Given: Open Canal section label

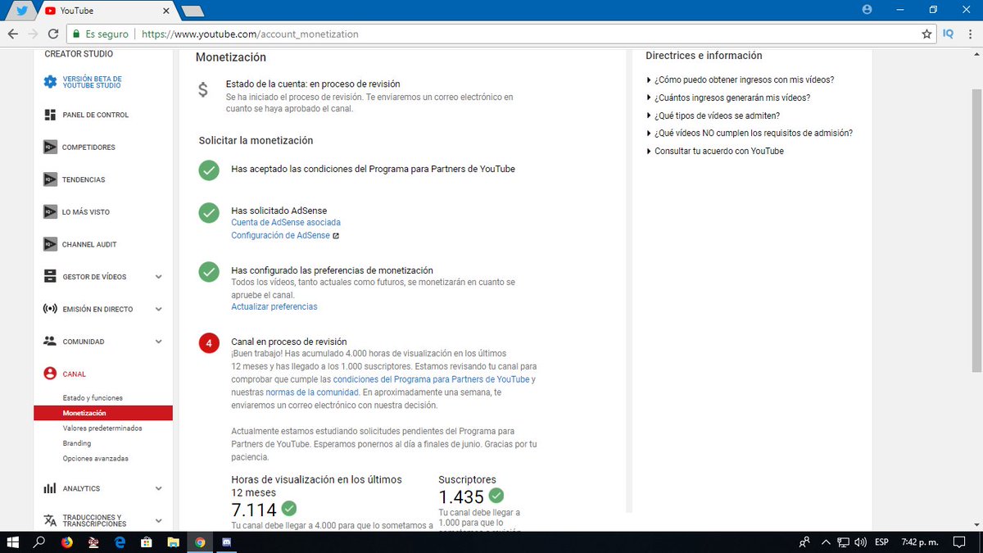Looking at the screenshot, I should (75, 374).
